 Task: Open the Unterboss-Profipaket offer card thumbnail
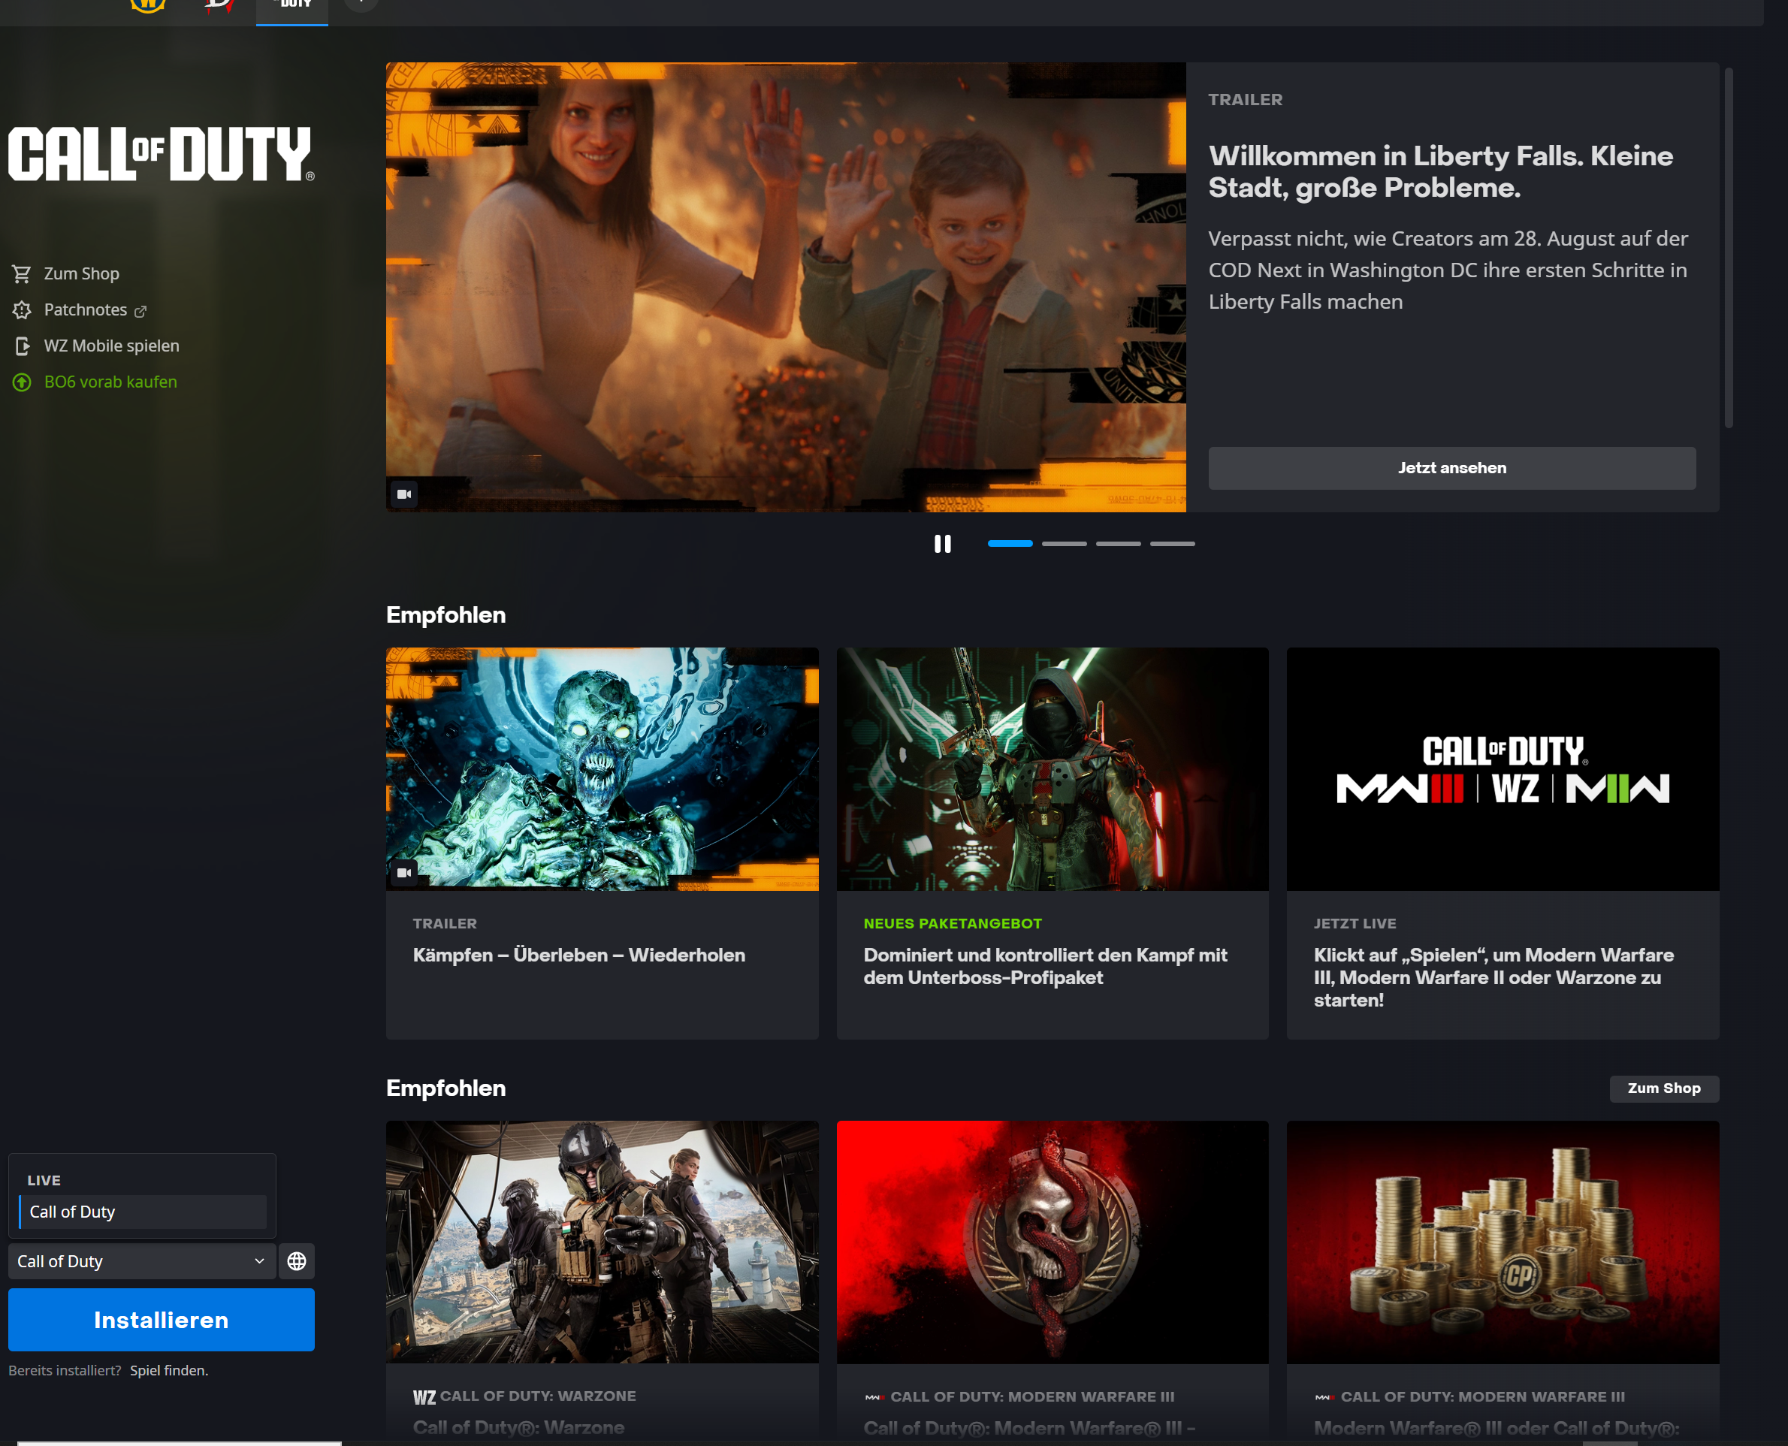[x=1053, y=768]
